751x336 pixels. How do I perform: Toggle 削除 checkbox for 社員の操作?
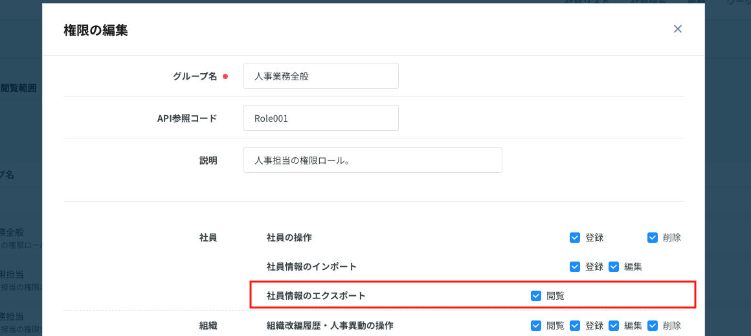(653, 238)
